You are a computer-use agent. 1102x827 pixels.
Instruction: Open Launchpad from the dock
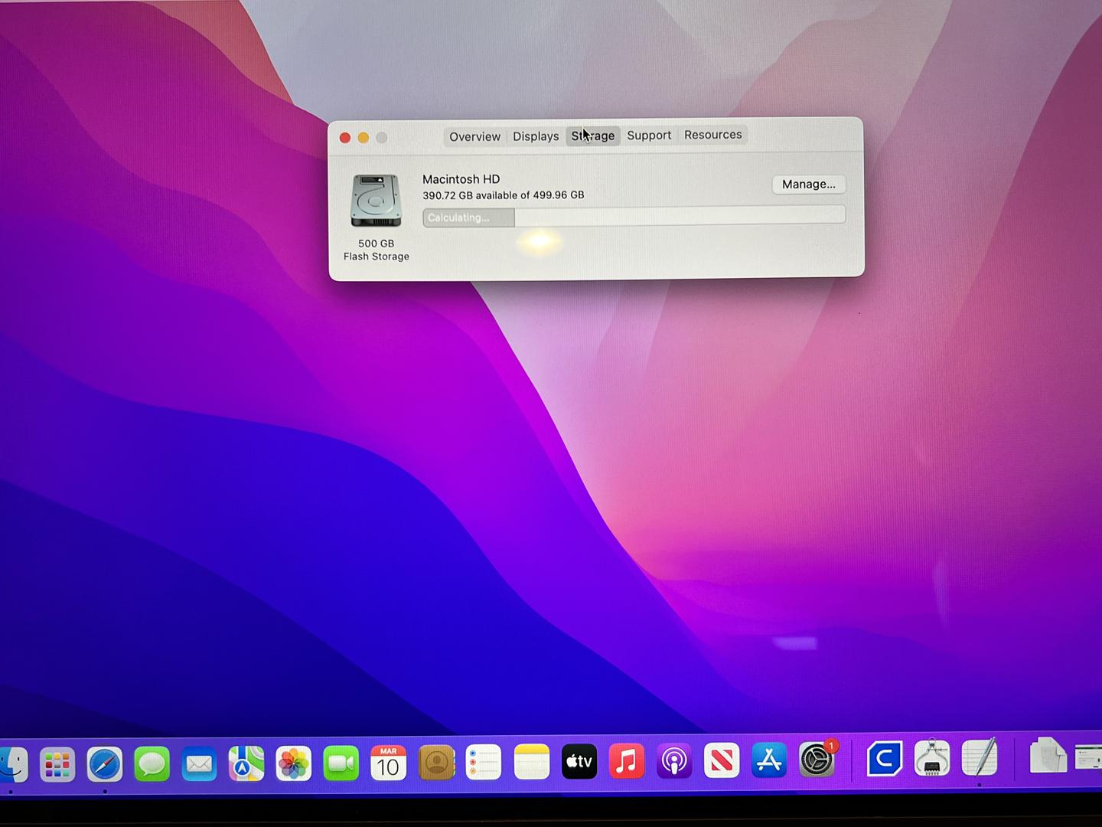click(57, 764)
